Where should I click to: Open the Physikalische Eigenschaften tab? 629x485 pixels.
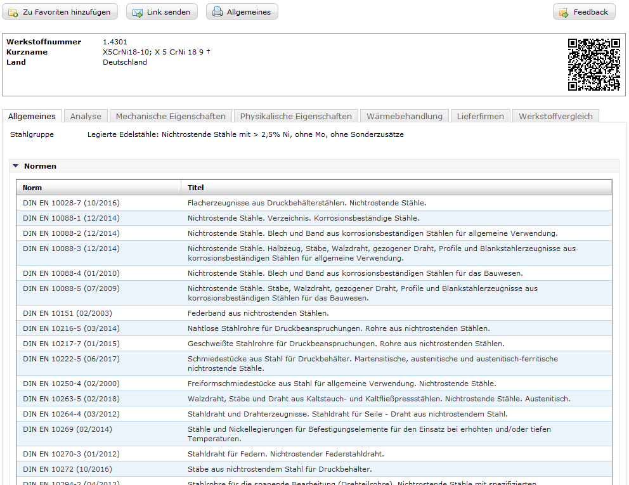point(295,116)
